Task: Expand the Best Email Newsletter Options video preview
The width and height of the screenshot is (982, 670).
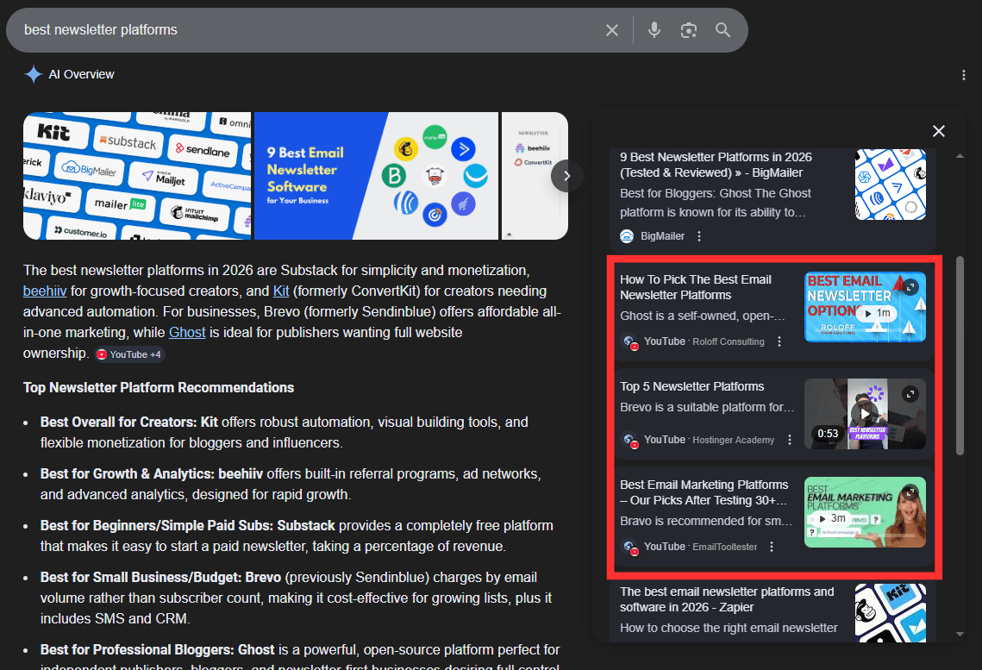Action: (x=910, y=287)
